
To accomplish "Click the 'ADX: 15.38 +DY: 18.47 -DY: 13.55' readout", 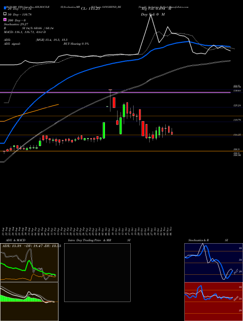I will [x=31, y=246].
